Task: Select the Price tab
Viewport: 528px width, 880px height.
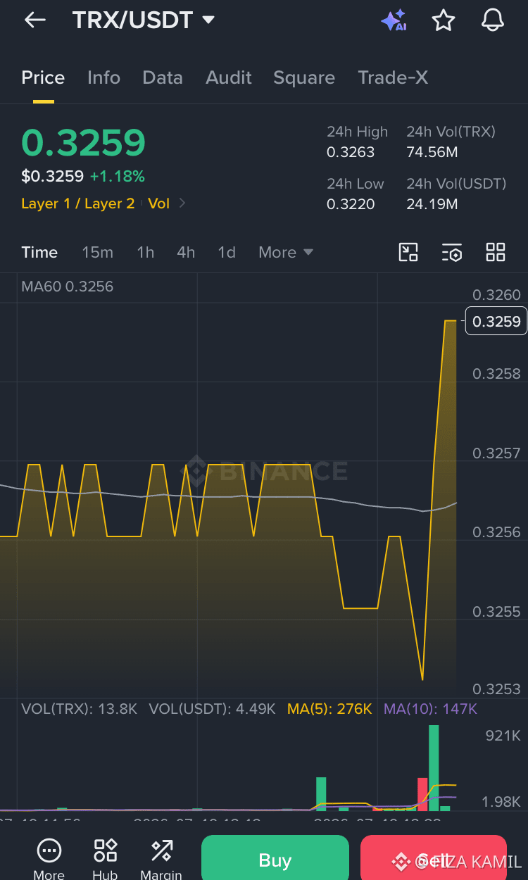Action: 43,77
